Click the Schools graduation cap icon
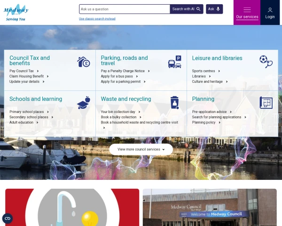The height and width of the screenshot is (226, 282). pyautogui.click(x=84, y=103)
